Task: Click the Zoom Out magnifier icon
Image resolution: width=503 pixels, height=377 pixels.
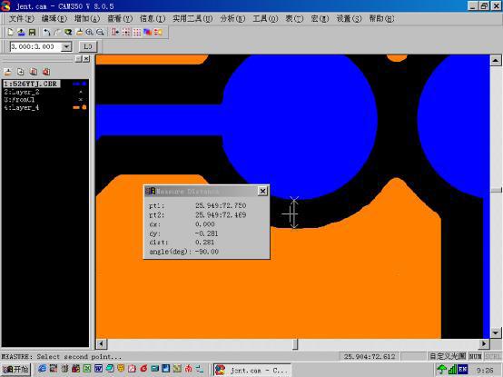Action: pyautogui.click(x=100, y=32)
